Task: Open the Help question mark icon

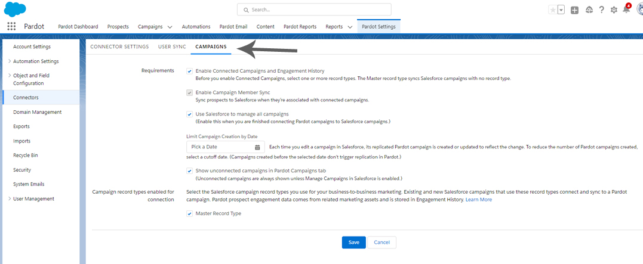Action: (x=601, y=10)
